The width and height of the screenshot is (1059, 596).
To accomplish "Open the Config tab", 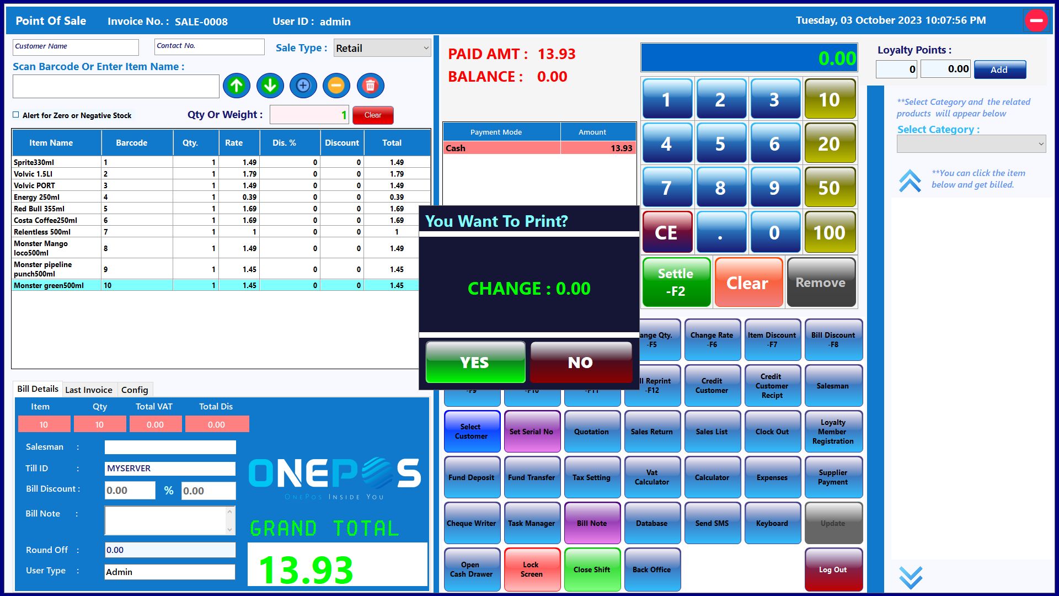I will coord(135,390).
